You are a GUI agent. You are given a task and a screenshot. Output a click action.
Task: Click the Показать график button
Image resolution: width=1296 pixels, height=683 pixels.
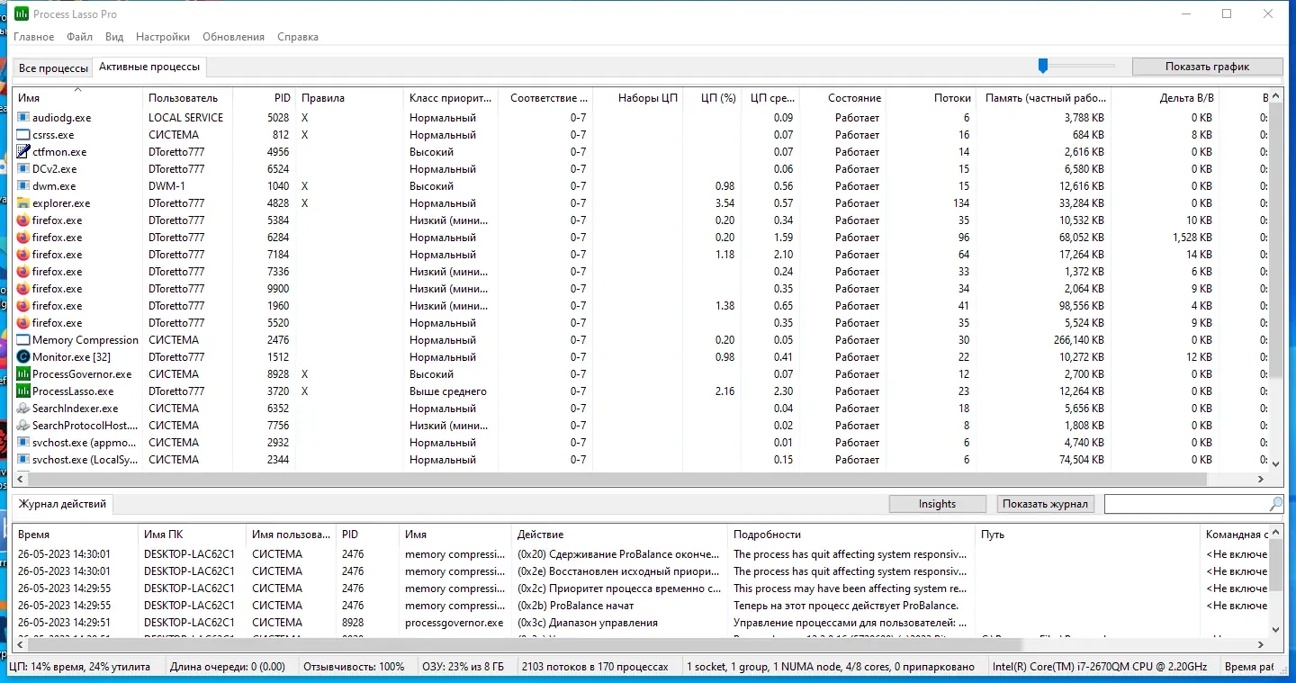pyautogui.click(x=1208, y=67)
